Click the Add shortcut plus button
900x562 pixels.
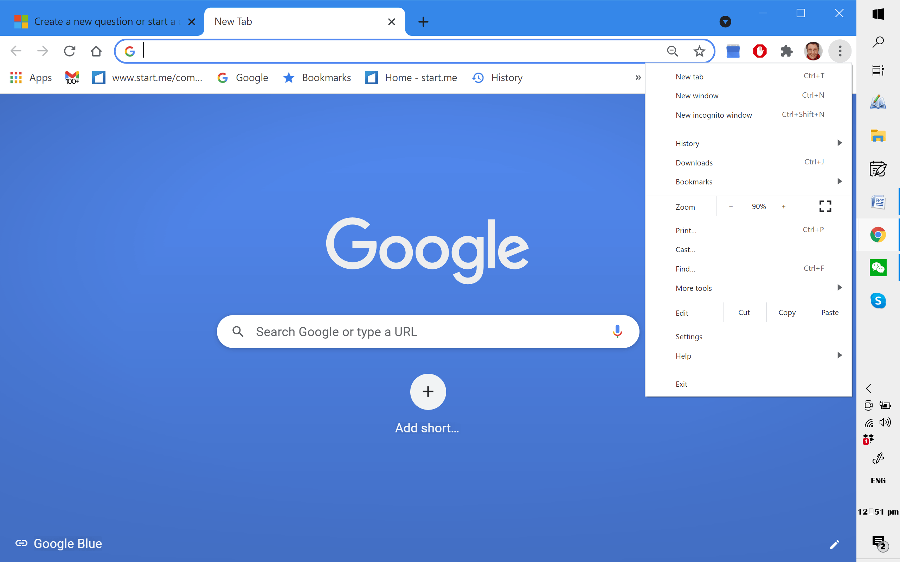click(428, 391)
